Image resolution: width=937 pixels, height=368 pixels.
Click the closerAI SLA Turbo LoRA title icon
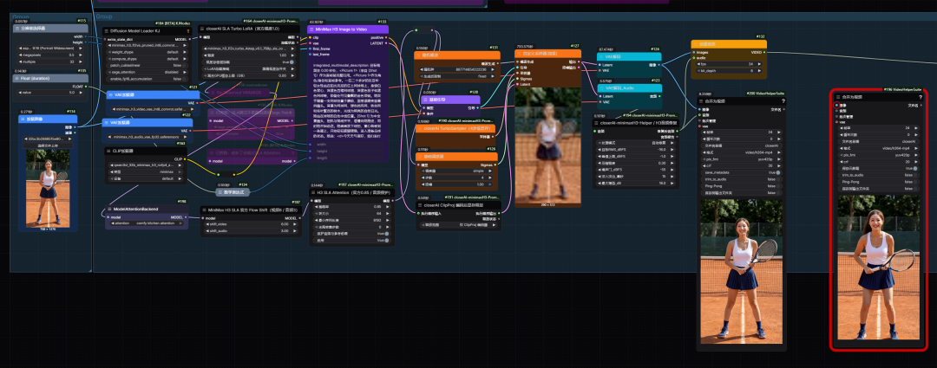202,28
